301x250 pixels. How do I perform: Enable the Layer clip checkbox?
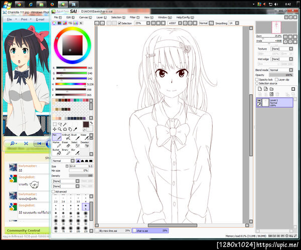pyautogui.click(x=276, y=80)
